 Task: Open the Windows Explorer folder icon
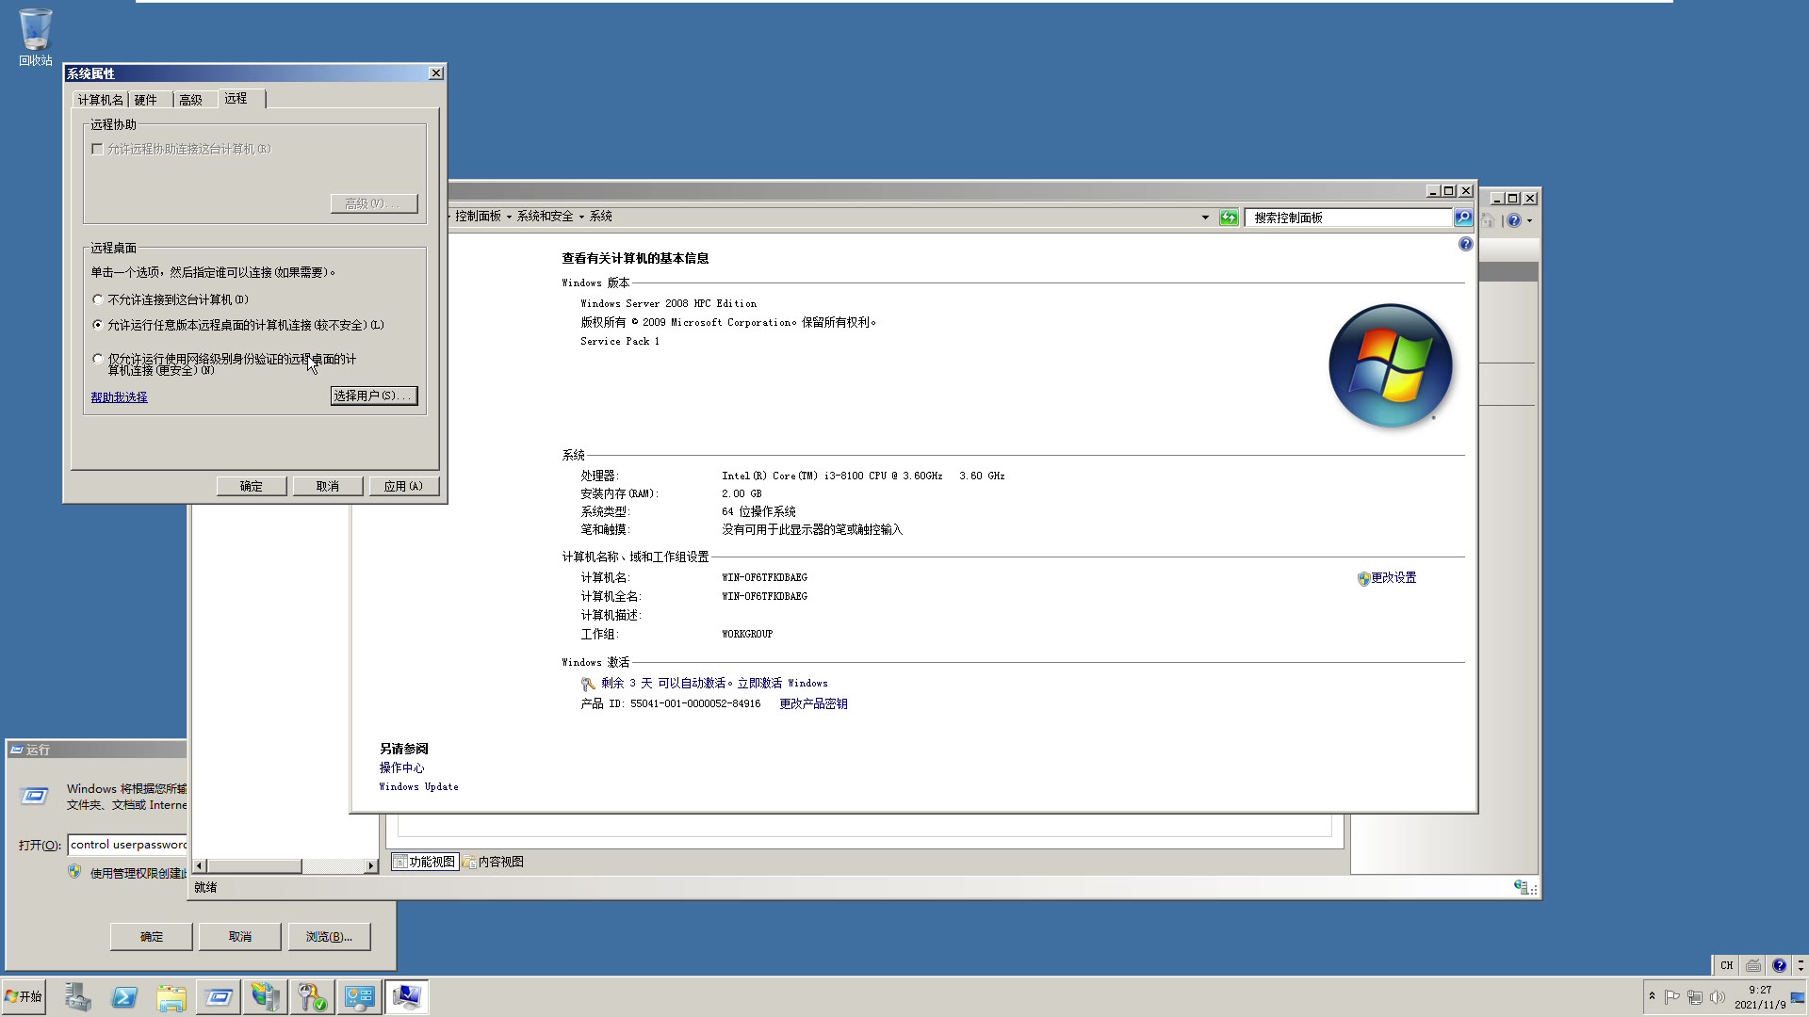(x=171, y=996)
